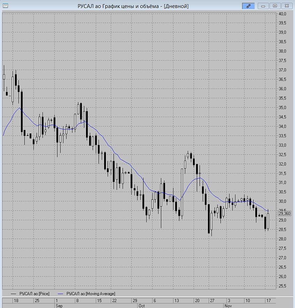Select the РУСАЛ ао [Price] legend entry
This screenshot has height=308, width=295.
[x=30, y=294]
